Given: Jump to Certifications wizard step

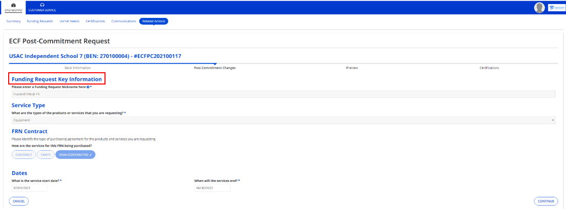Looking at the screenshot, I should click(x=489, y=68).
